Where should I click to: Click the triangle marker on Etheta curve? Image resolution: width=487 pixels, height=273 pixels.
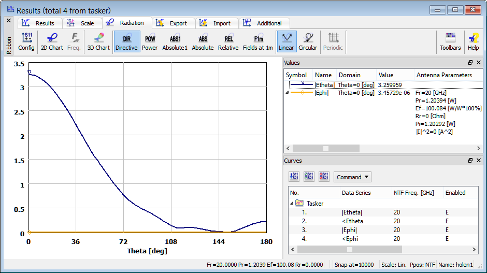(29, 73)
